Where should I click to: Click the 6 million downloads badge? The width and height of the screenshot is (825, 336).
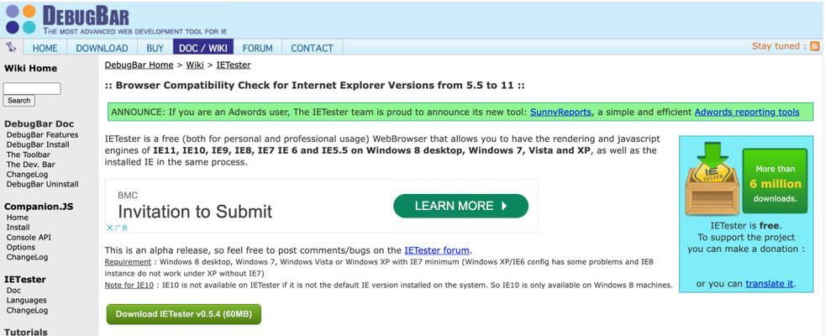(775, 181)
